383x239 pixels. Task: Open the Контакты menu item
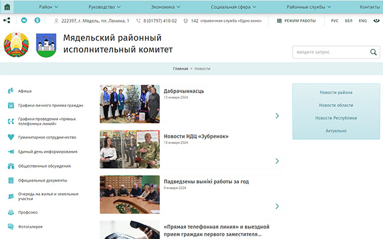369,7
